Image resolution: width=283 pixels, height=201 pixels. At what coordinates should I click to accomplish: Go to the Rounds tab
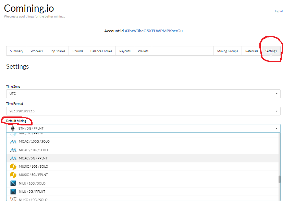[78, 51]
